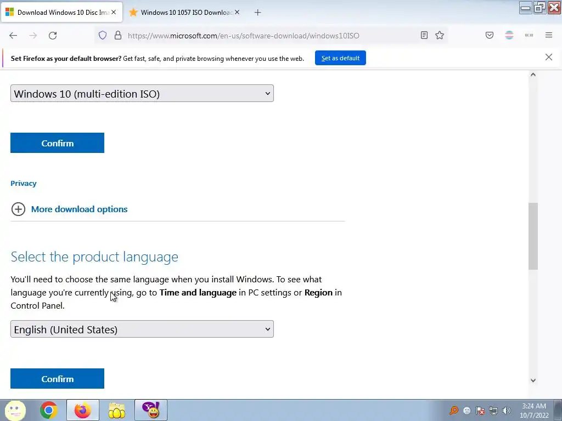
Task: Click the volume speaker tray icon
Action: pos(507,411)
